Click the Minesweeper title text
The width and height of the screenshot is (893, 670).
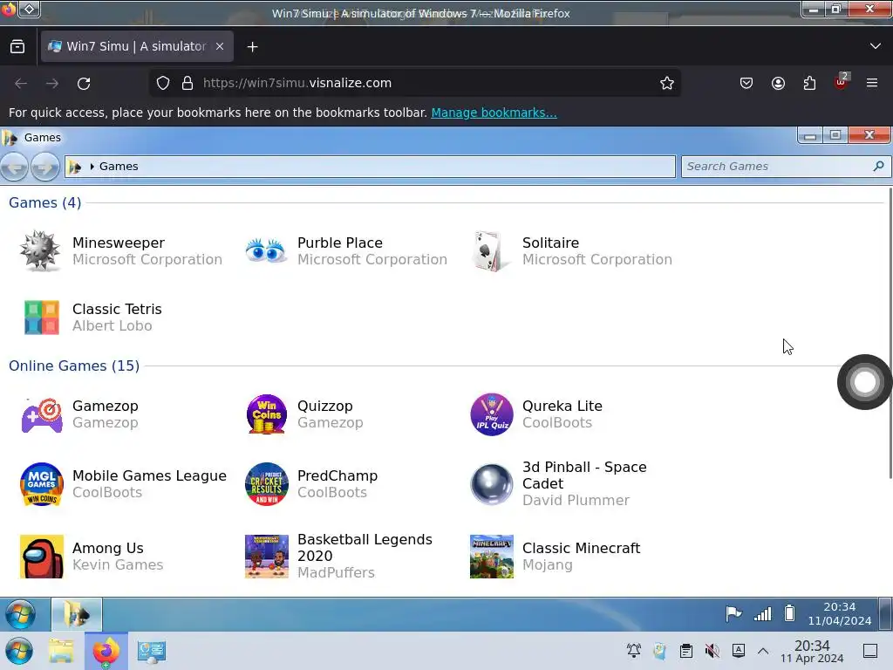coord(119,243)
